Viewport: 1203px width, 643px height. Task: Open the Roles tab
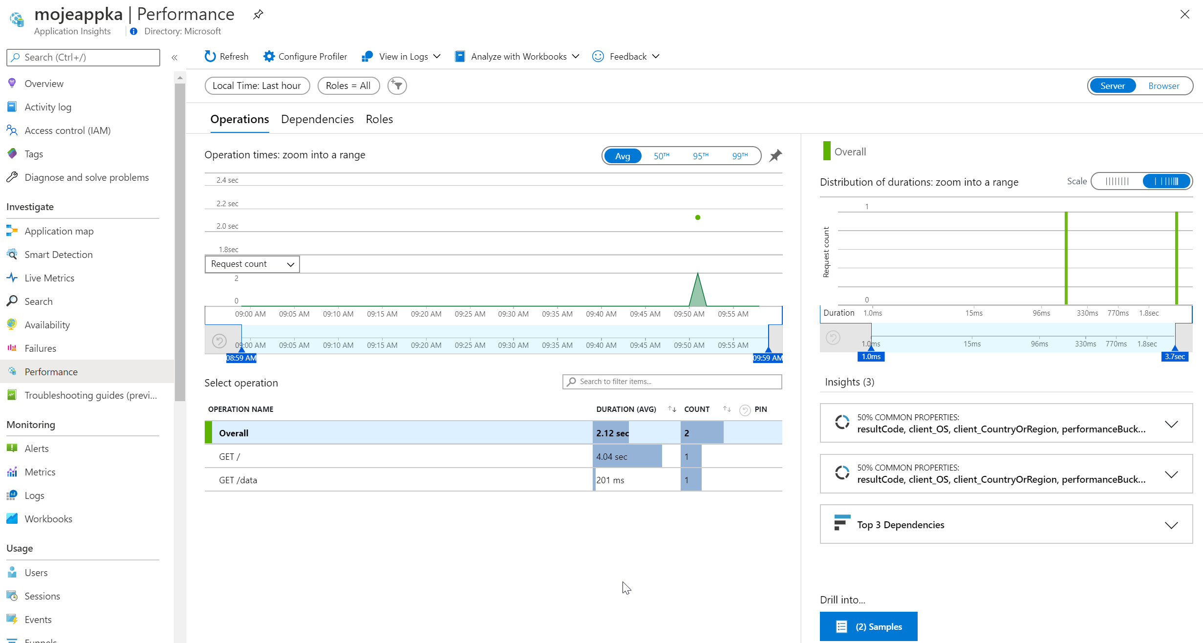pos(379,119)
